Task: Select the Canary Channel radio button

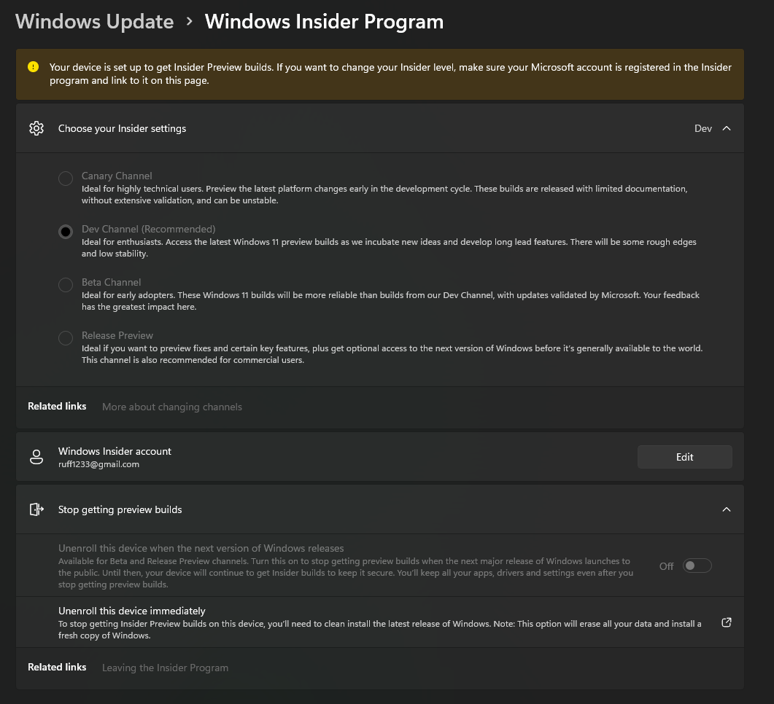Action: tap(66, 179)
